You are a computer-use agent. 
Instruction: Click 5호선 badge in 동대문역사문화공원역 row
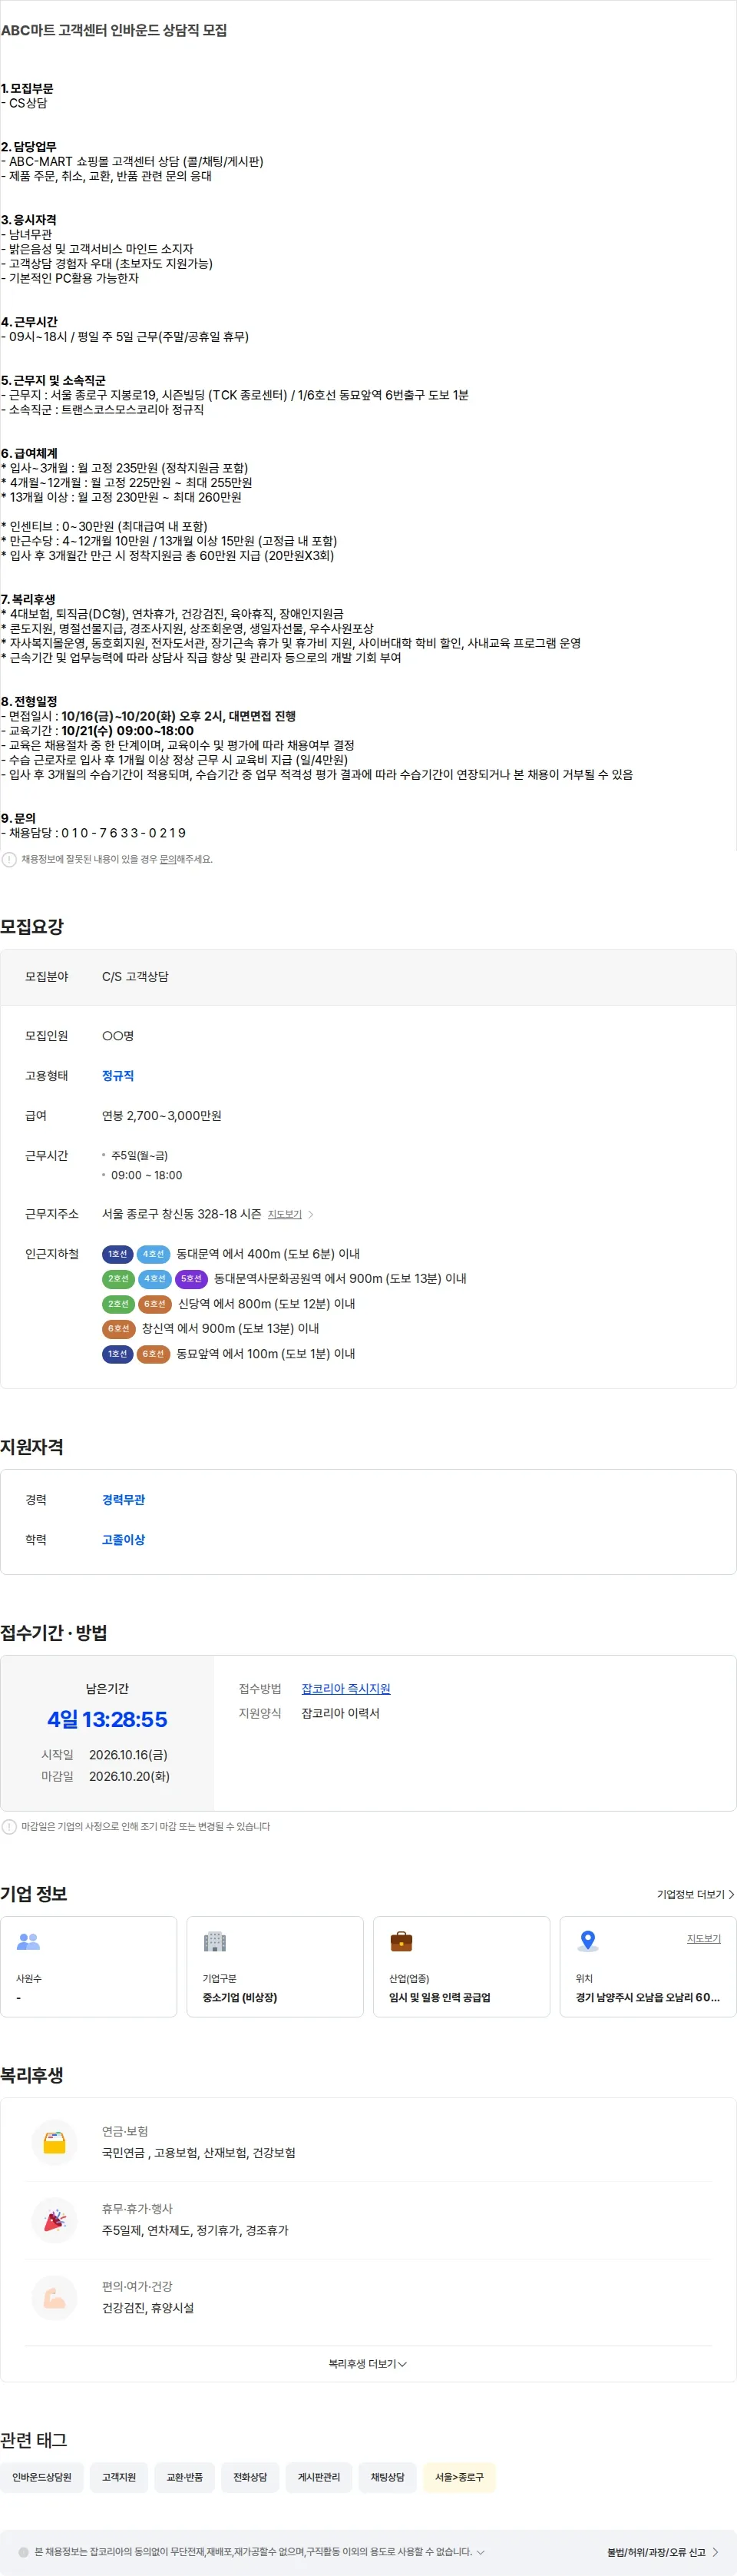pyautogui.click(x=190, y=1279)
